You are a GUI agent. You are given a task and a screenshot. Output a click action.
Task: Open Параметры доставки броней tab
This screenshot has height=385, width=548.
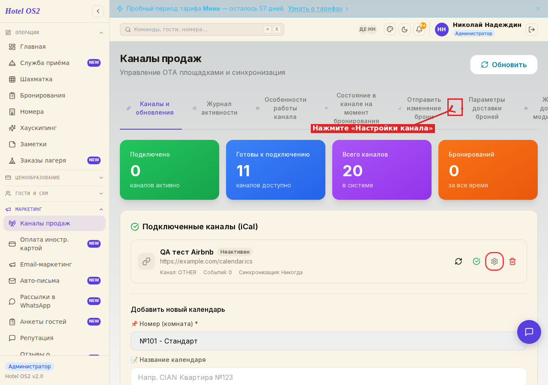(x=483, y=108)
